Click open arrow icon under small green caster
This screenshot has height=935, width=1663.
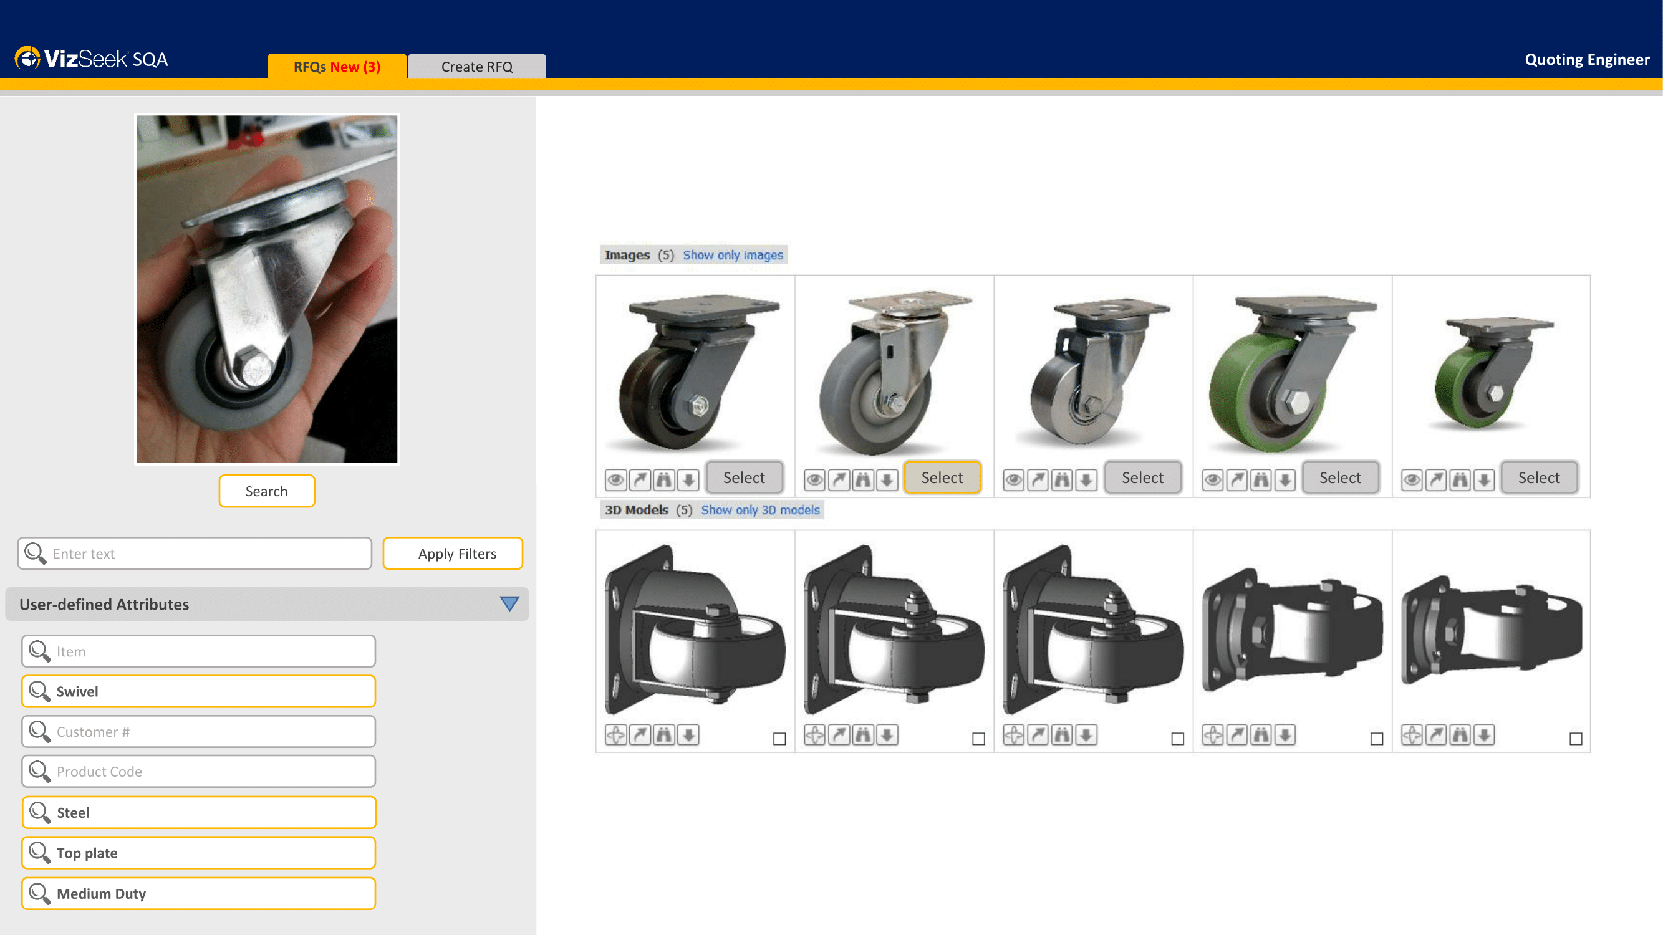click(x=1437, y=479)
